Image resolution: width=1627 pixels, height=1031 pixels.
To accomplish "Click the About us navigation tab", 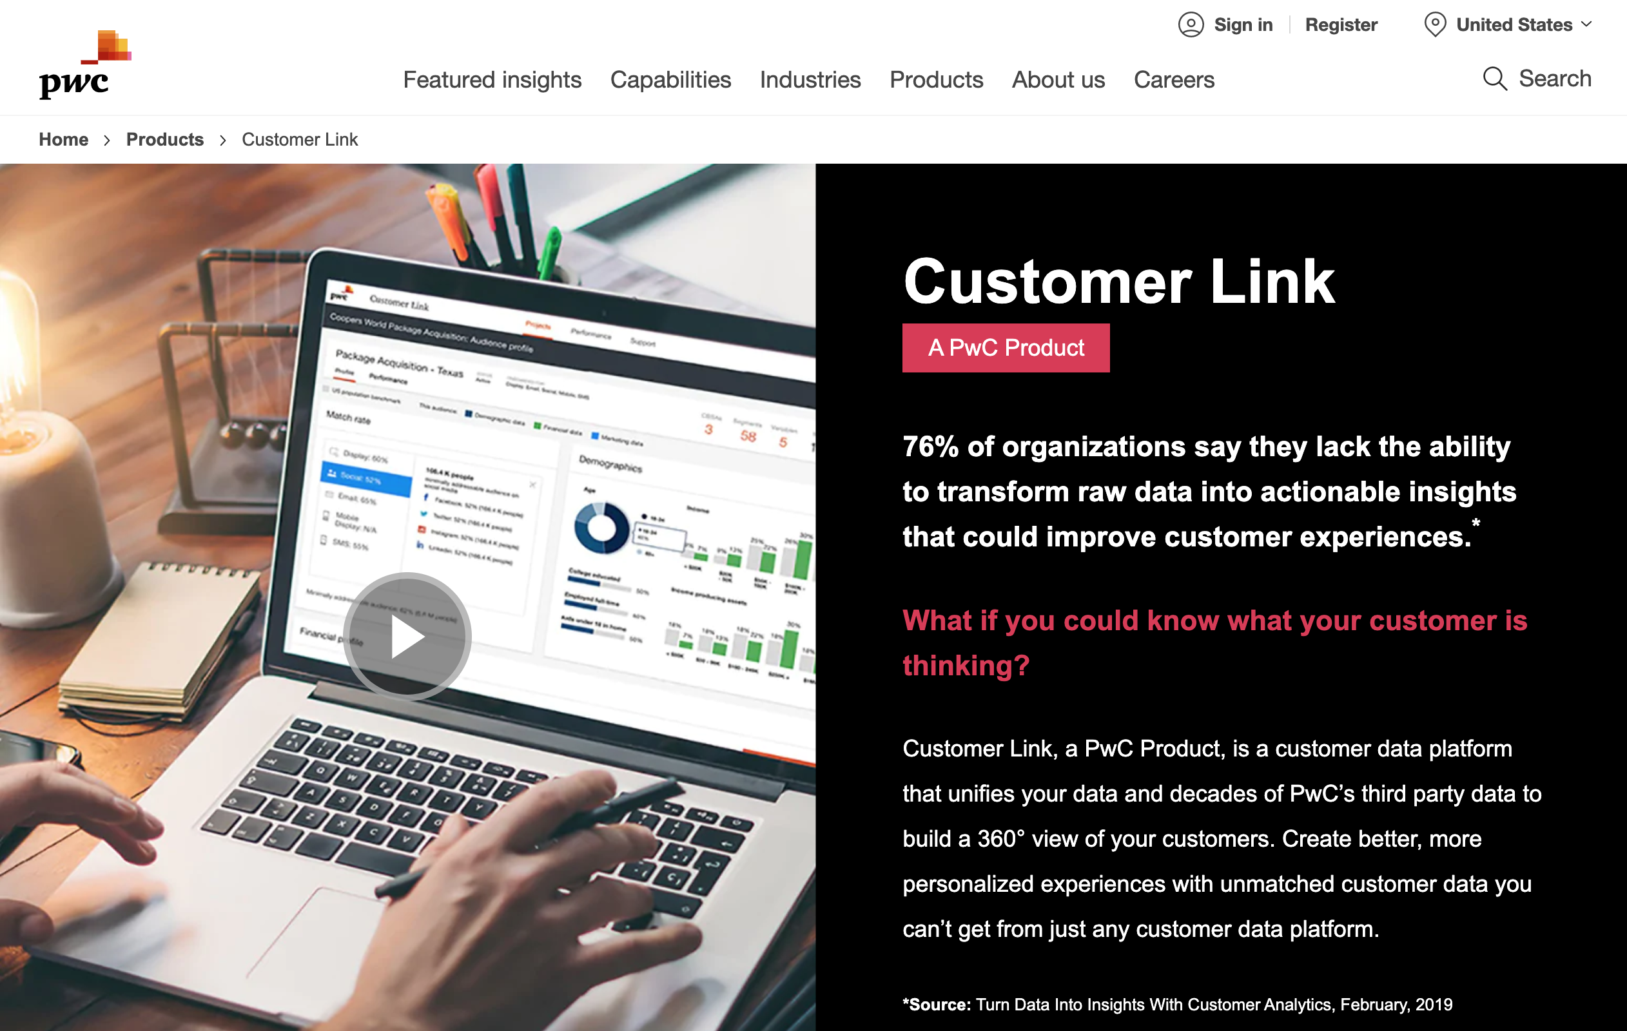I will (x=1057, y=79).
